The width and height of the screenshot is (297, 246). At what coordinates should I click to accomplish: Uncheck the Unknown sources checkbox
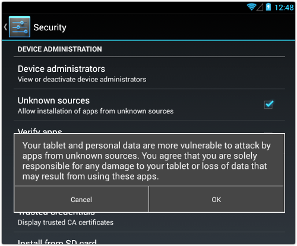pos(268,105)
